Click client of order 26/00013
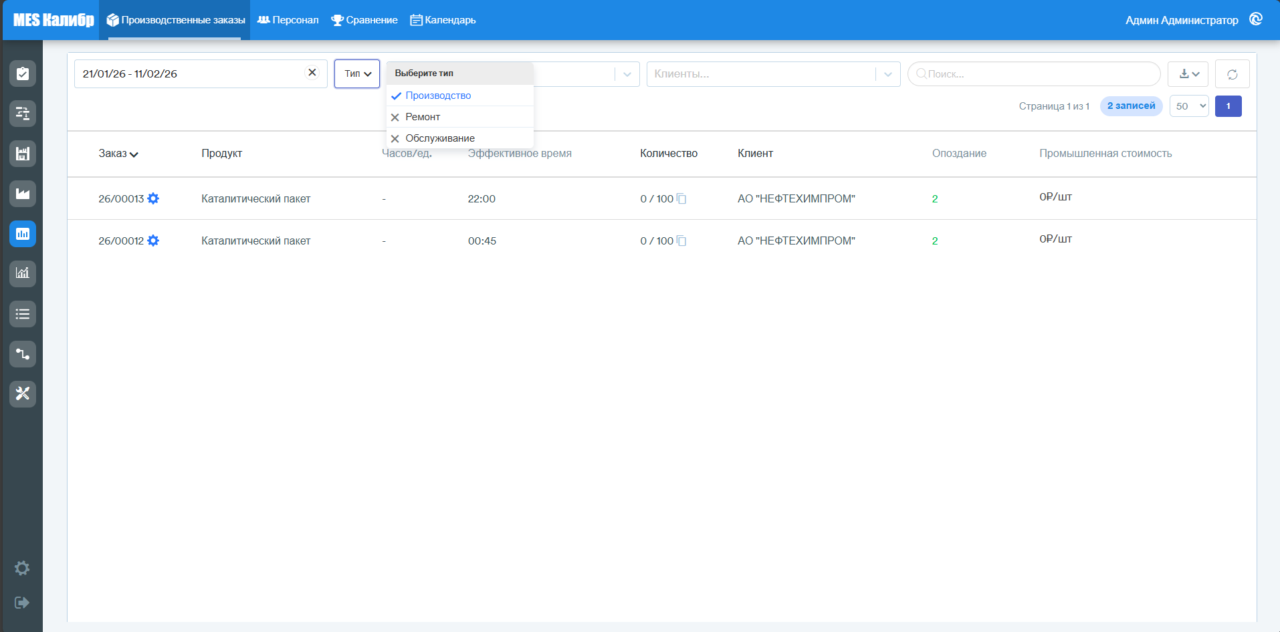 [x=796, y=198]
